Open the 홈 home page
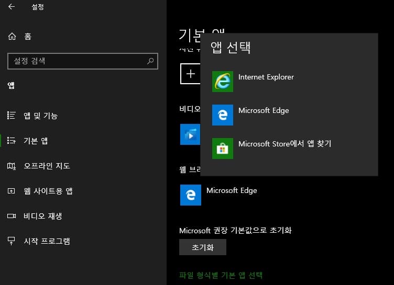Image resolution: width=394 pixels, height=285 pixels. coord(83,37)
